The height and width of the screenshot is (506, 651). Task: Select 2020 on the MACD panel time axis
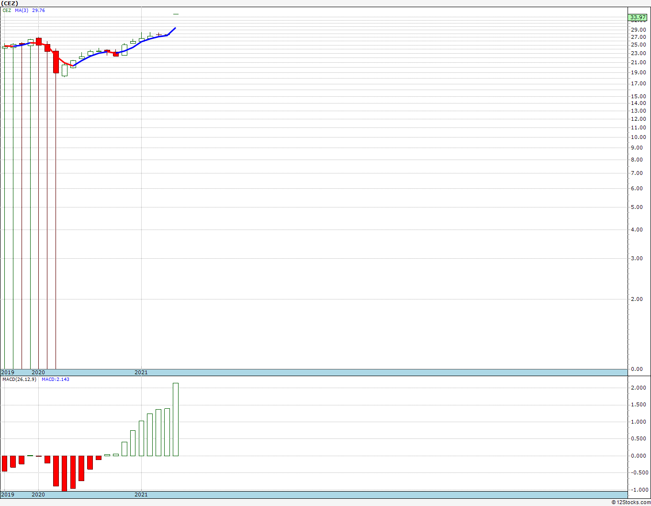(x=38, y=494)
